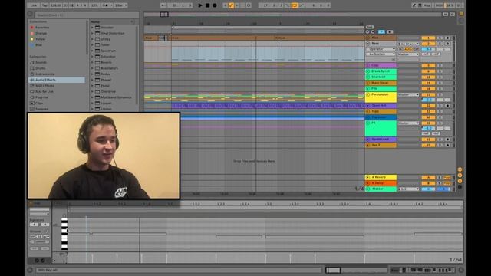Select the A Reverb return track
The image size is (491, 276).
pyautogui.click(x=381, y=177)
